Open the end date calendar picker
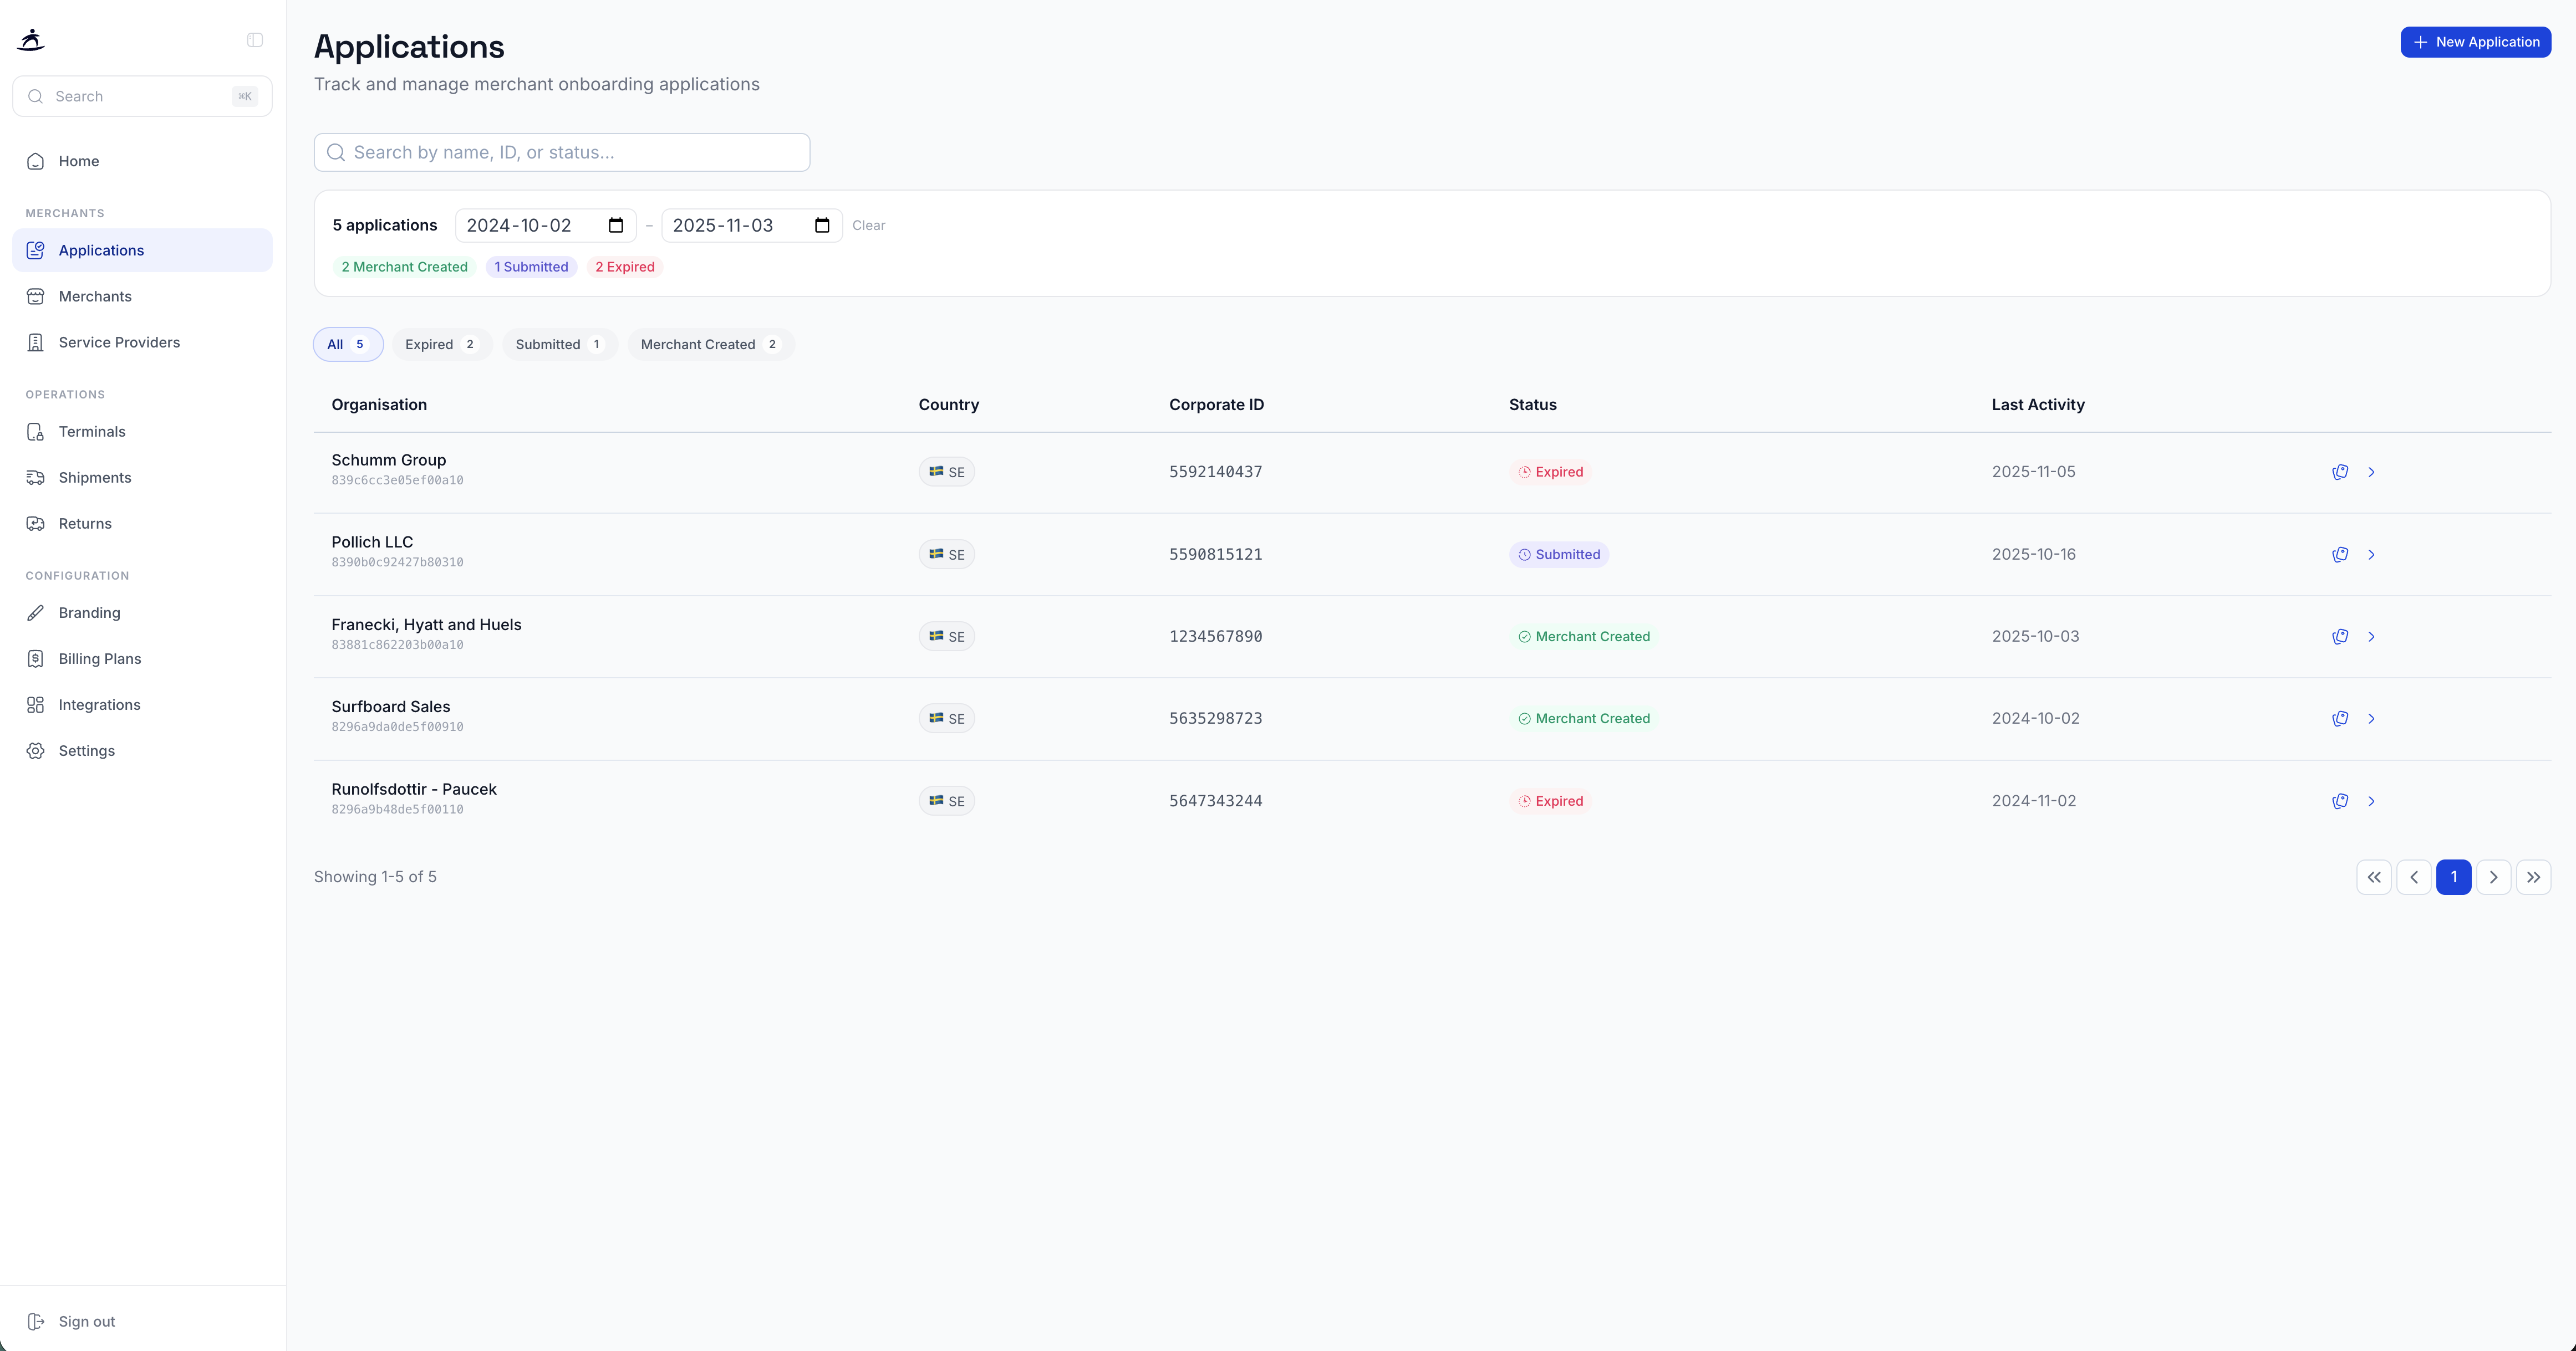The width and height of the screenshot is (2576, 1351). coord(821,225)
